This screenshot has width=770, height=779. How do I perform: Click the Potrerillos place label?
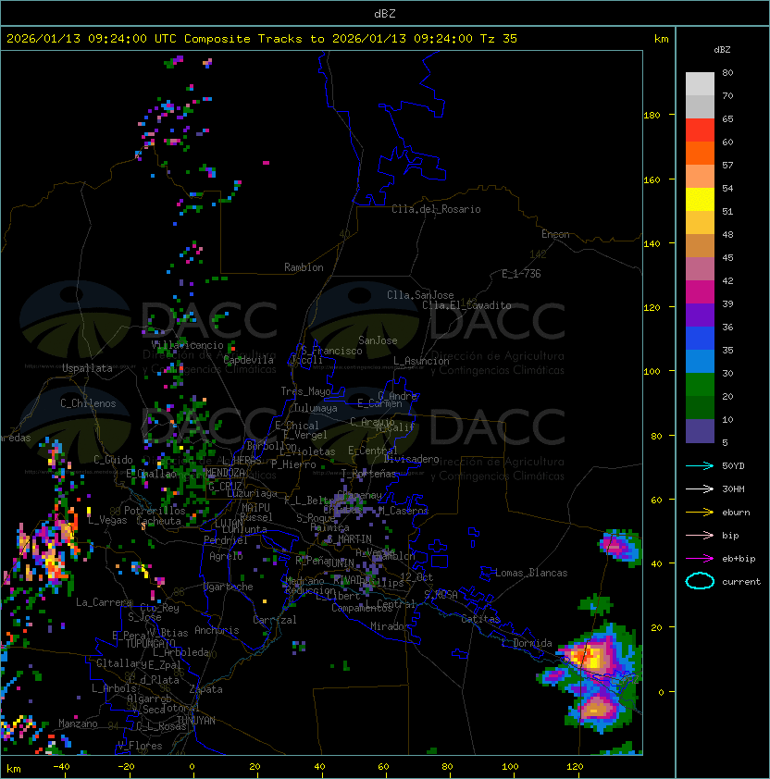click(155, 511)
